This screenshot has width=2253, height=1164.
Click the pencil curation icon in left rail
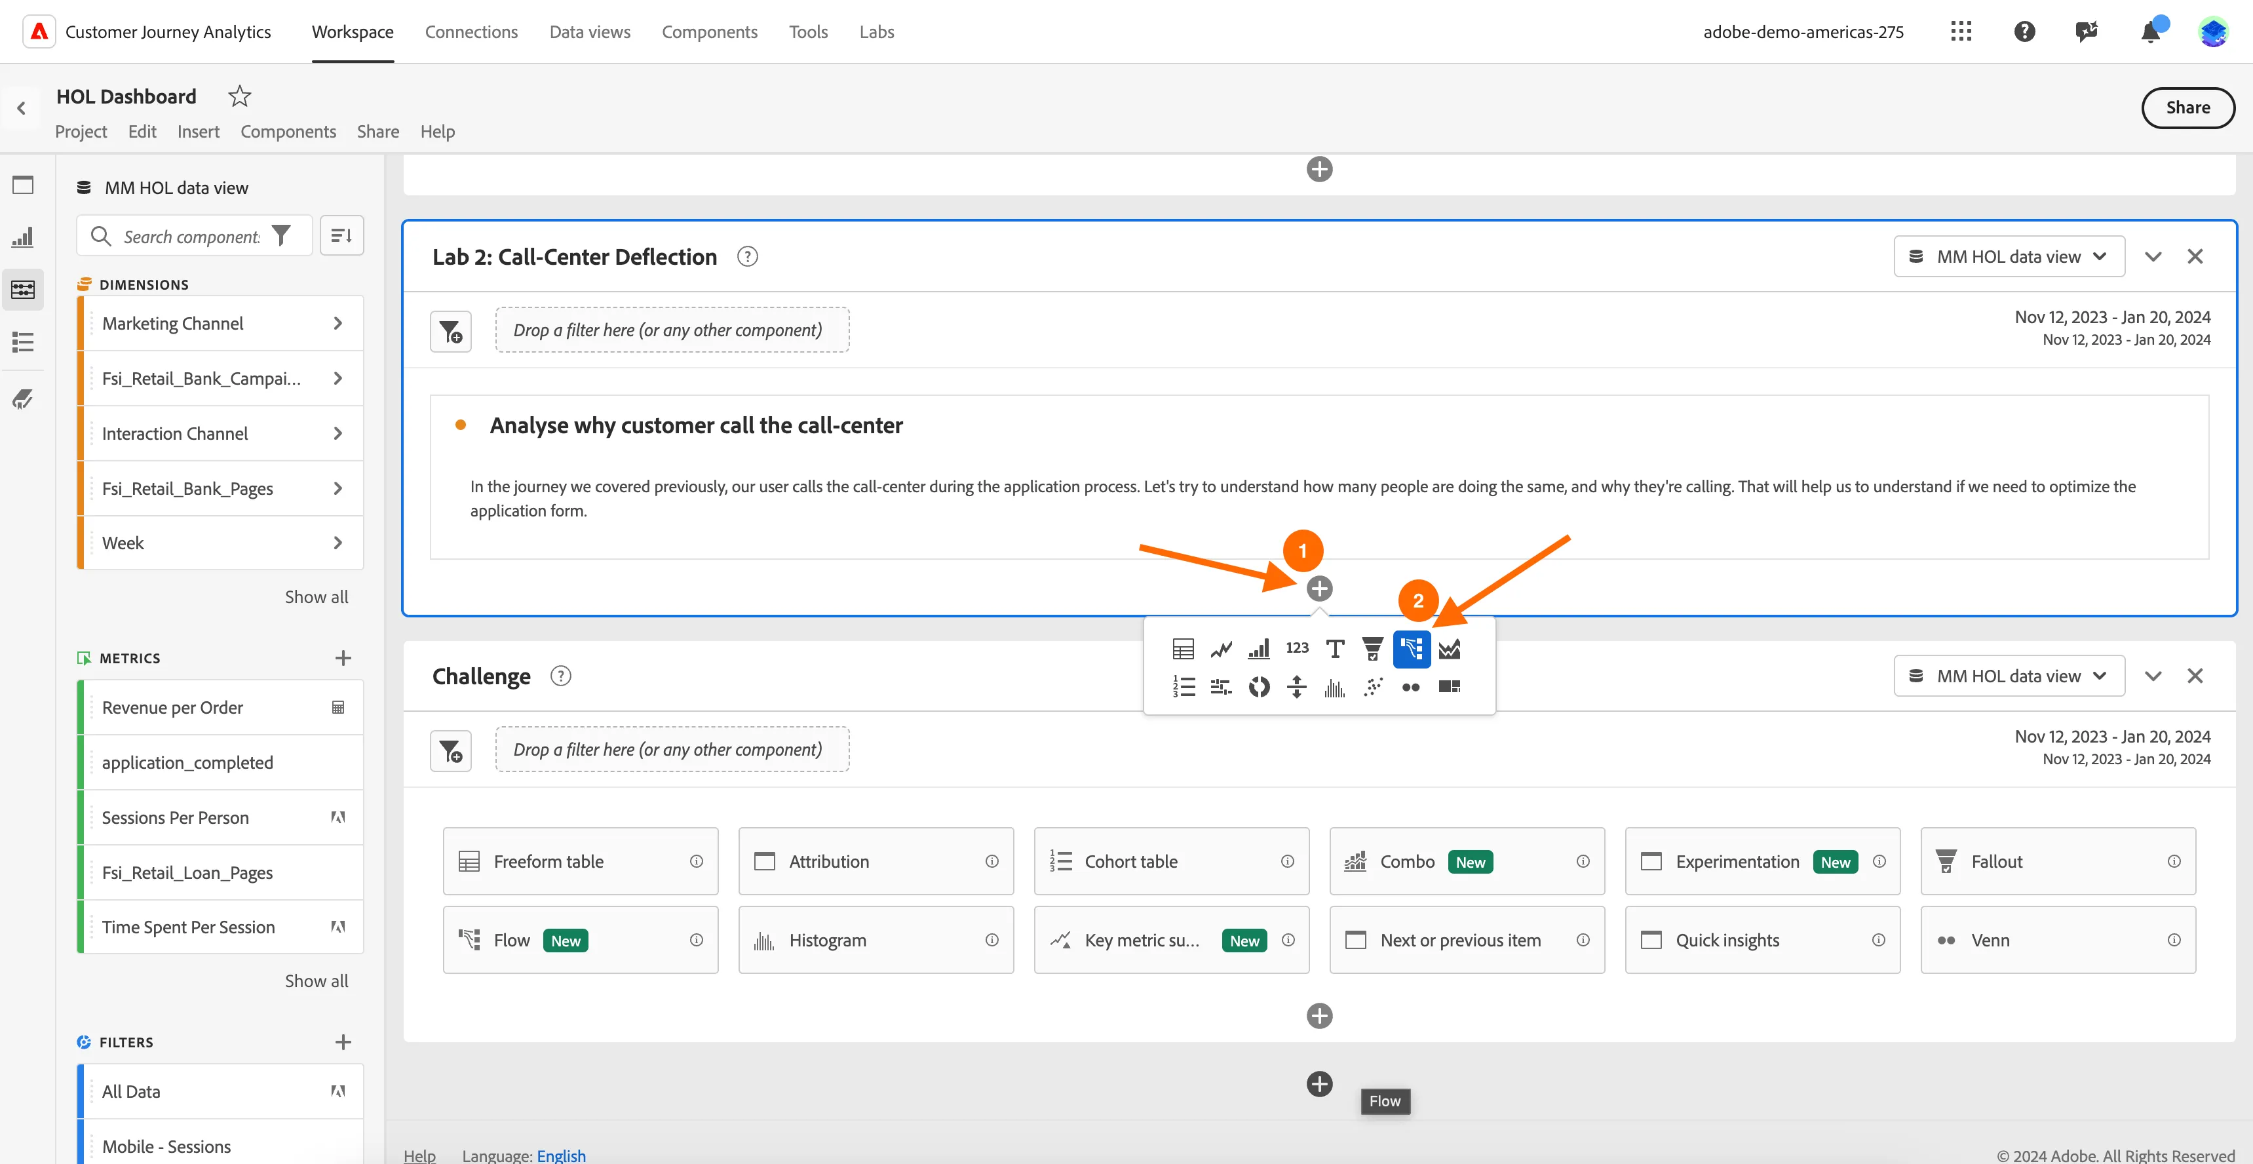pos(23,400)
